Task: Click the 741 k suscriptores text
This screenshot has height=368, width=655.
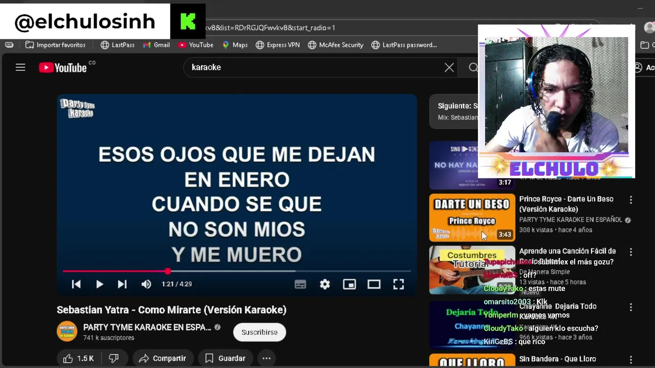Action: point(108,338)
